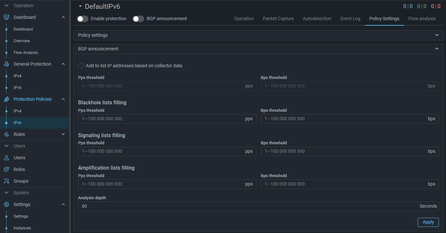
Task: Open IPv4 under Protection Policies
Action: coord(18,111)
